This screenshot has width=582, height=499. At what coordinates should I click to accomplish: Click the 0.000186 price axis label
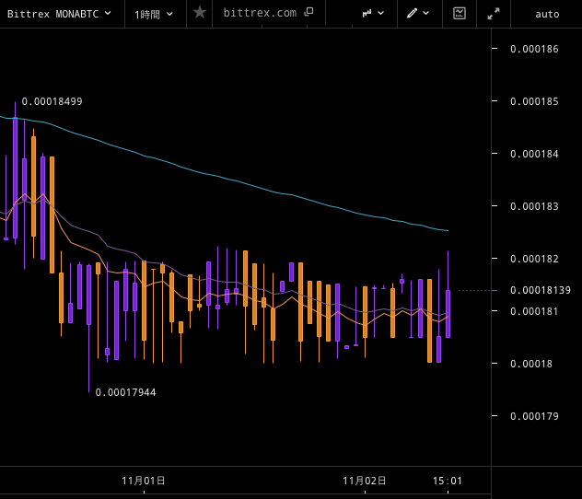[534, 49]
